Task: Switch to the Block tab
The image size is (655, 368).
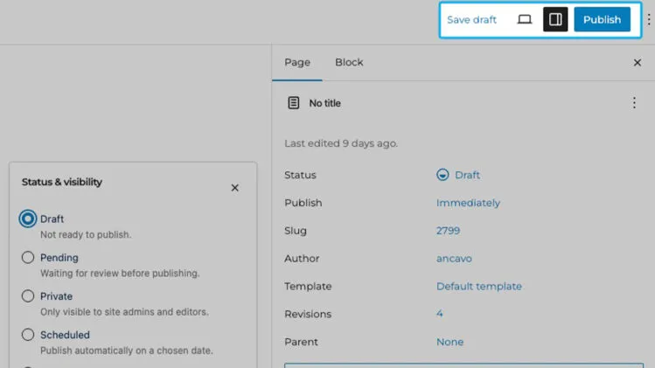Action: 349,62
